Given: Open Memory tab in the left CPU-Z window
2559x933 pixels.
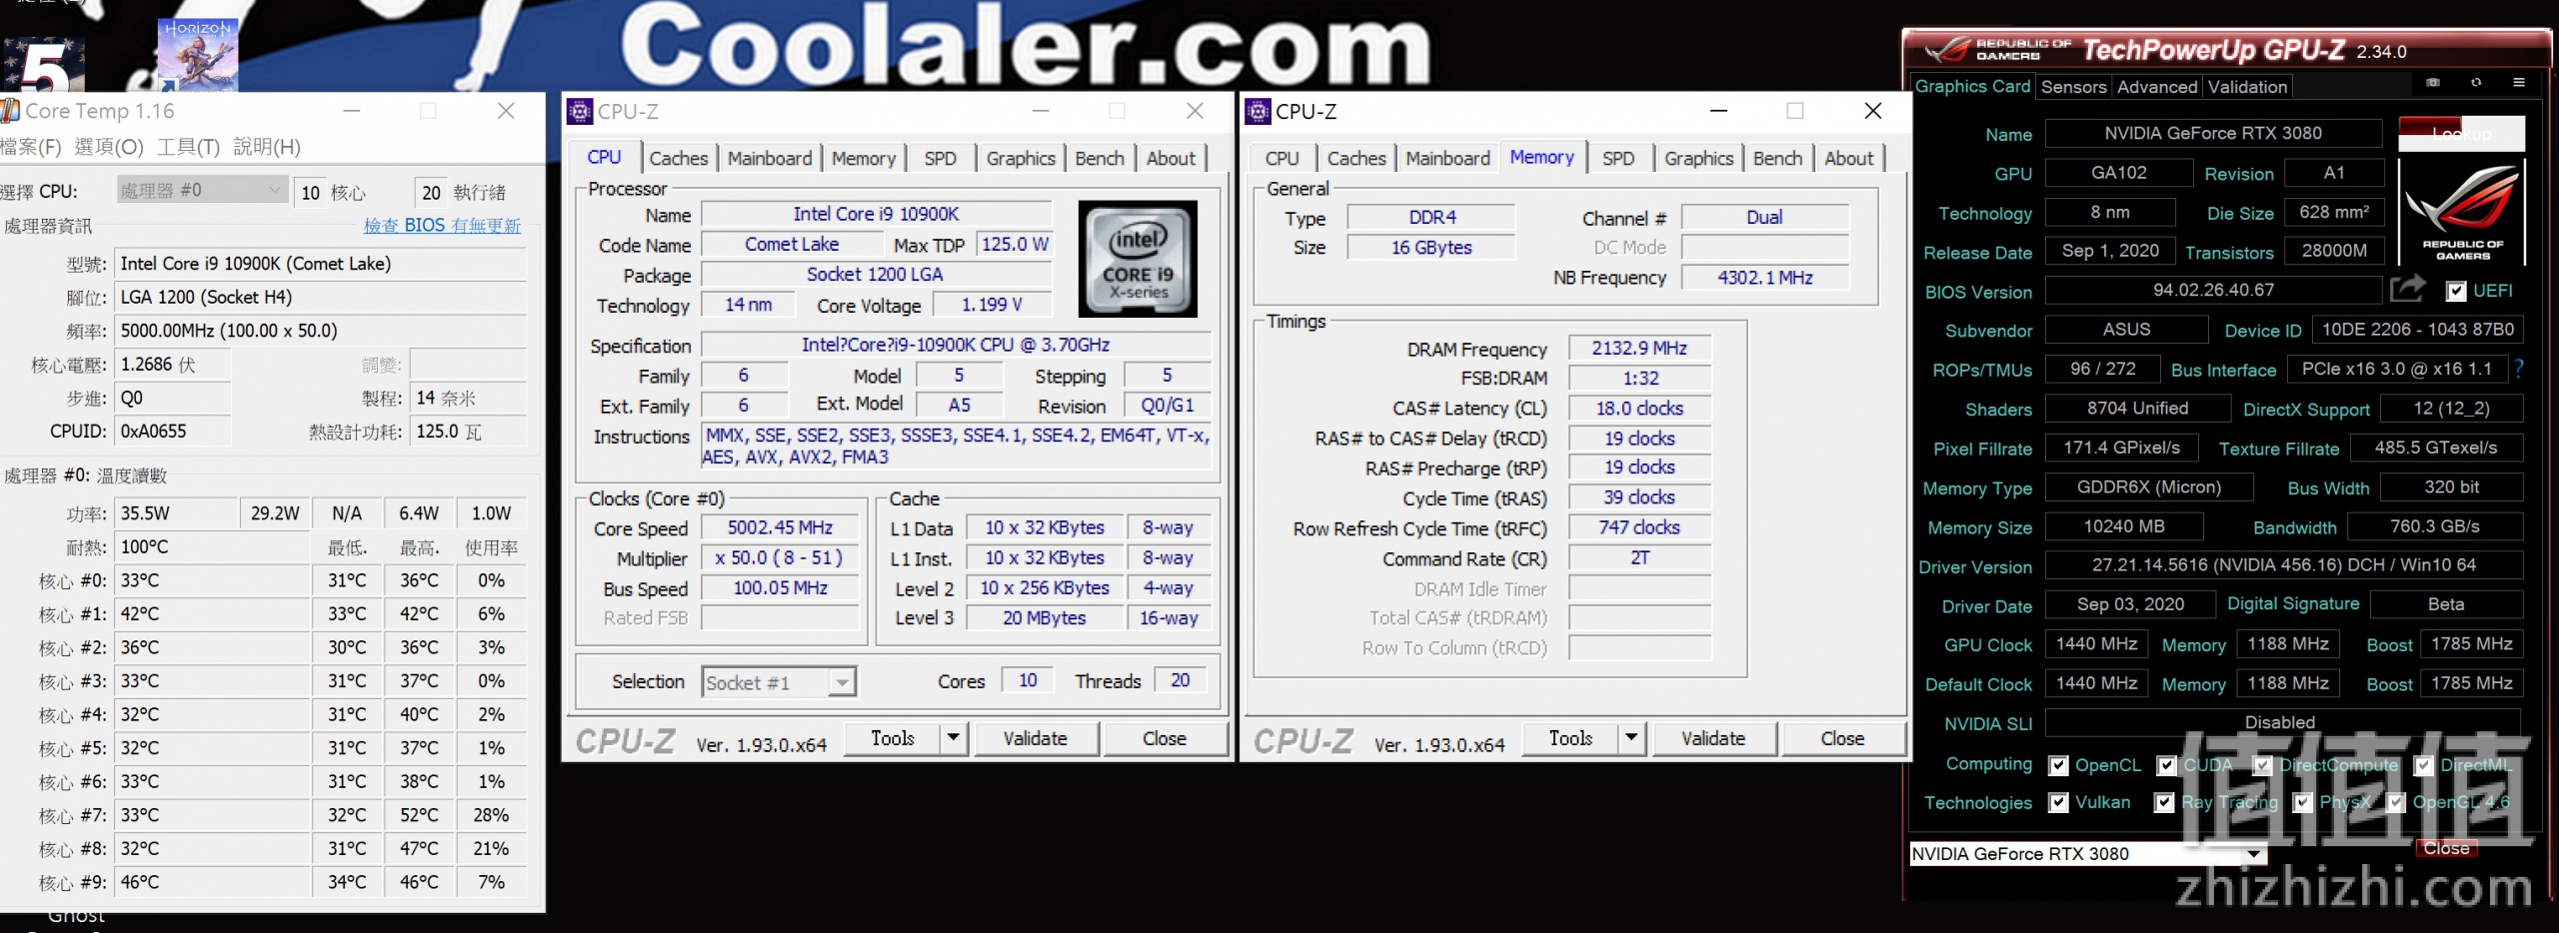Looking at the screenshot, I should [x=863, y=158].
